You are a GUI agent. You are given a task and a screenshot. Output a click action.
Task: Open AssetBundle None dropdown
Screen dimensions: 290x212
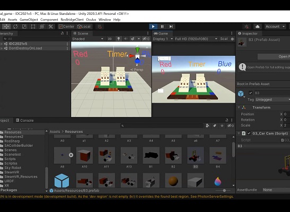(x=276, y=190)
